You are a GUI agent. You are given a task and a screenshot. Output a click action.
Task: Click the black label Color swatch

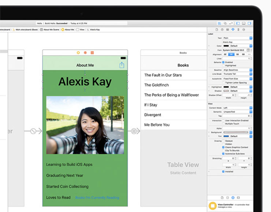(x=226, y=46)
